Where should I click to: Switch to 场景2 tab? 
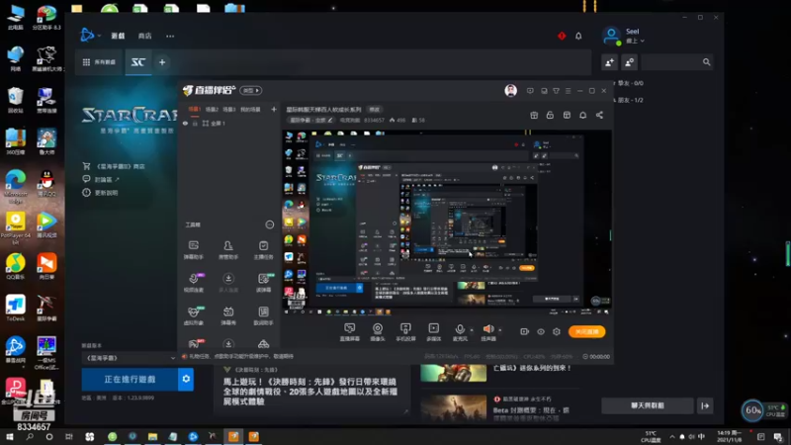pyautogui.click(x=212, y=109)
